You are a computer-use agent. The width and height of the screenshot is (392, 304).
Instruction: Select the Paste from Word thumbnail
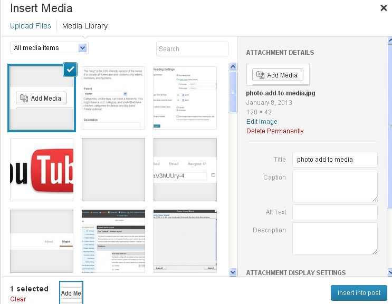(185, 241)
